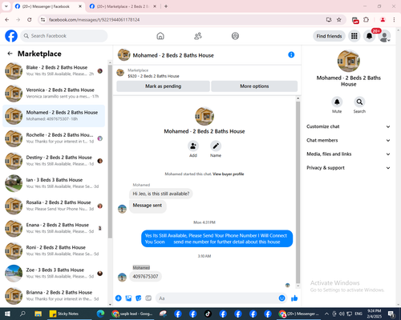Choose a GIF
This screenshot has width=401, height=320.
click(148, 298)
